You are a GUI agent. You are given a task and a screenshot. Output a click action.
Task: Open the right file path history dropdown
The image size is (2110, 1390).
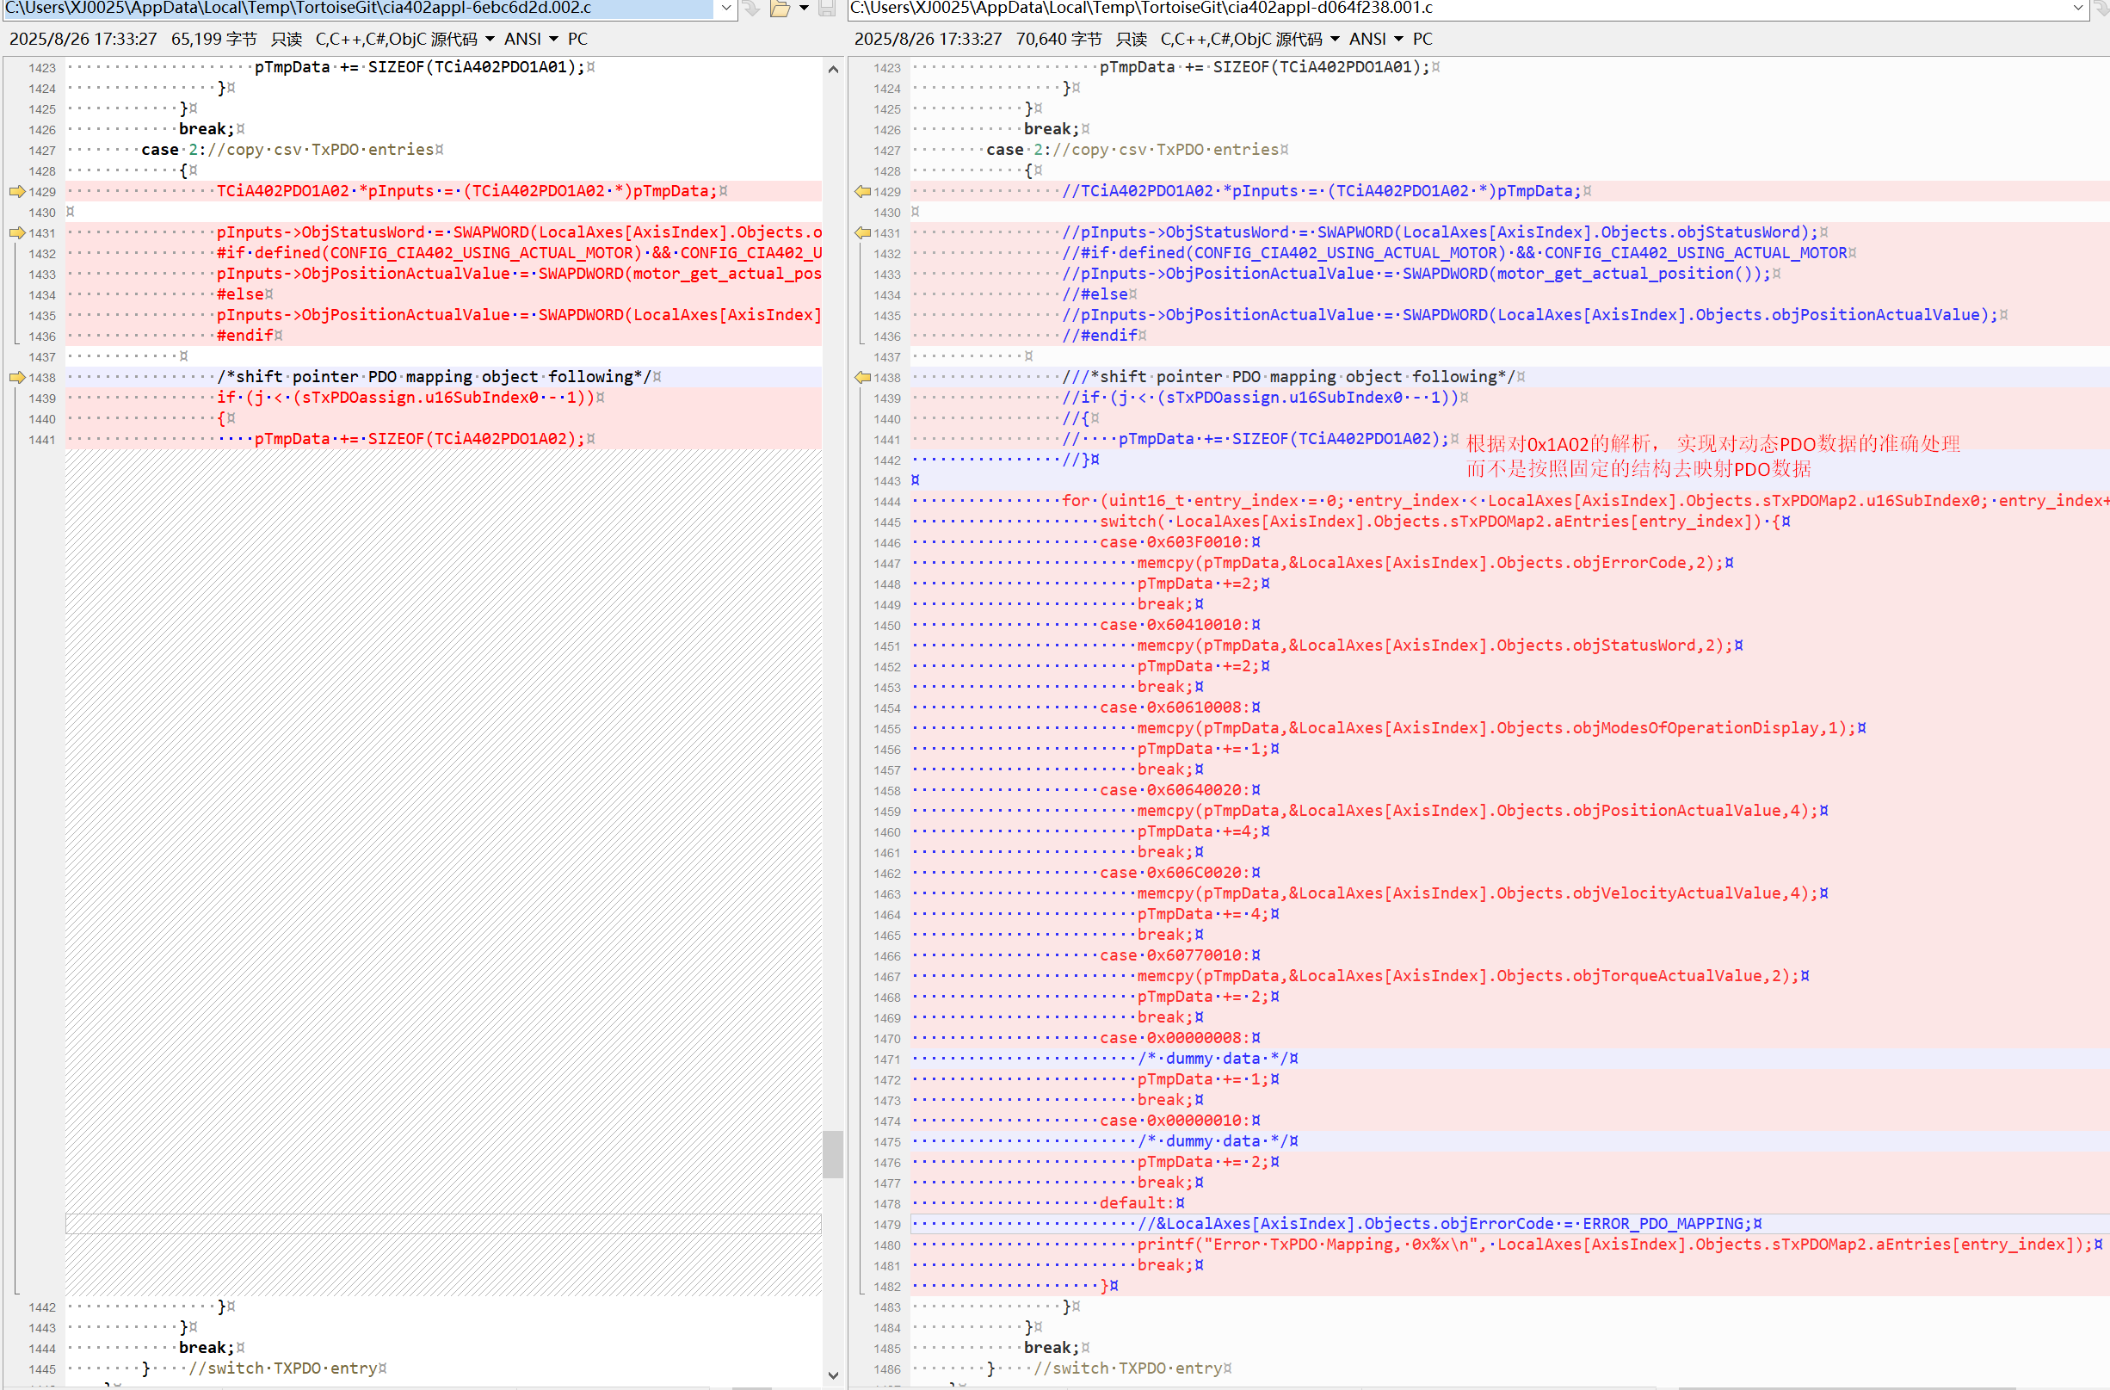click(x=2077, y=8)
